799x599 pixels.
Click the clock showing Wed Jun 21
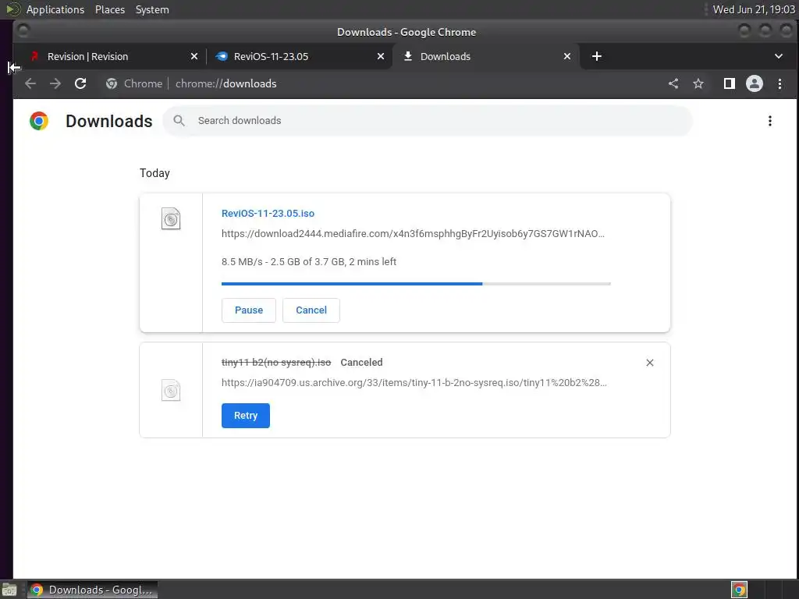(754, 9)
